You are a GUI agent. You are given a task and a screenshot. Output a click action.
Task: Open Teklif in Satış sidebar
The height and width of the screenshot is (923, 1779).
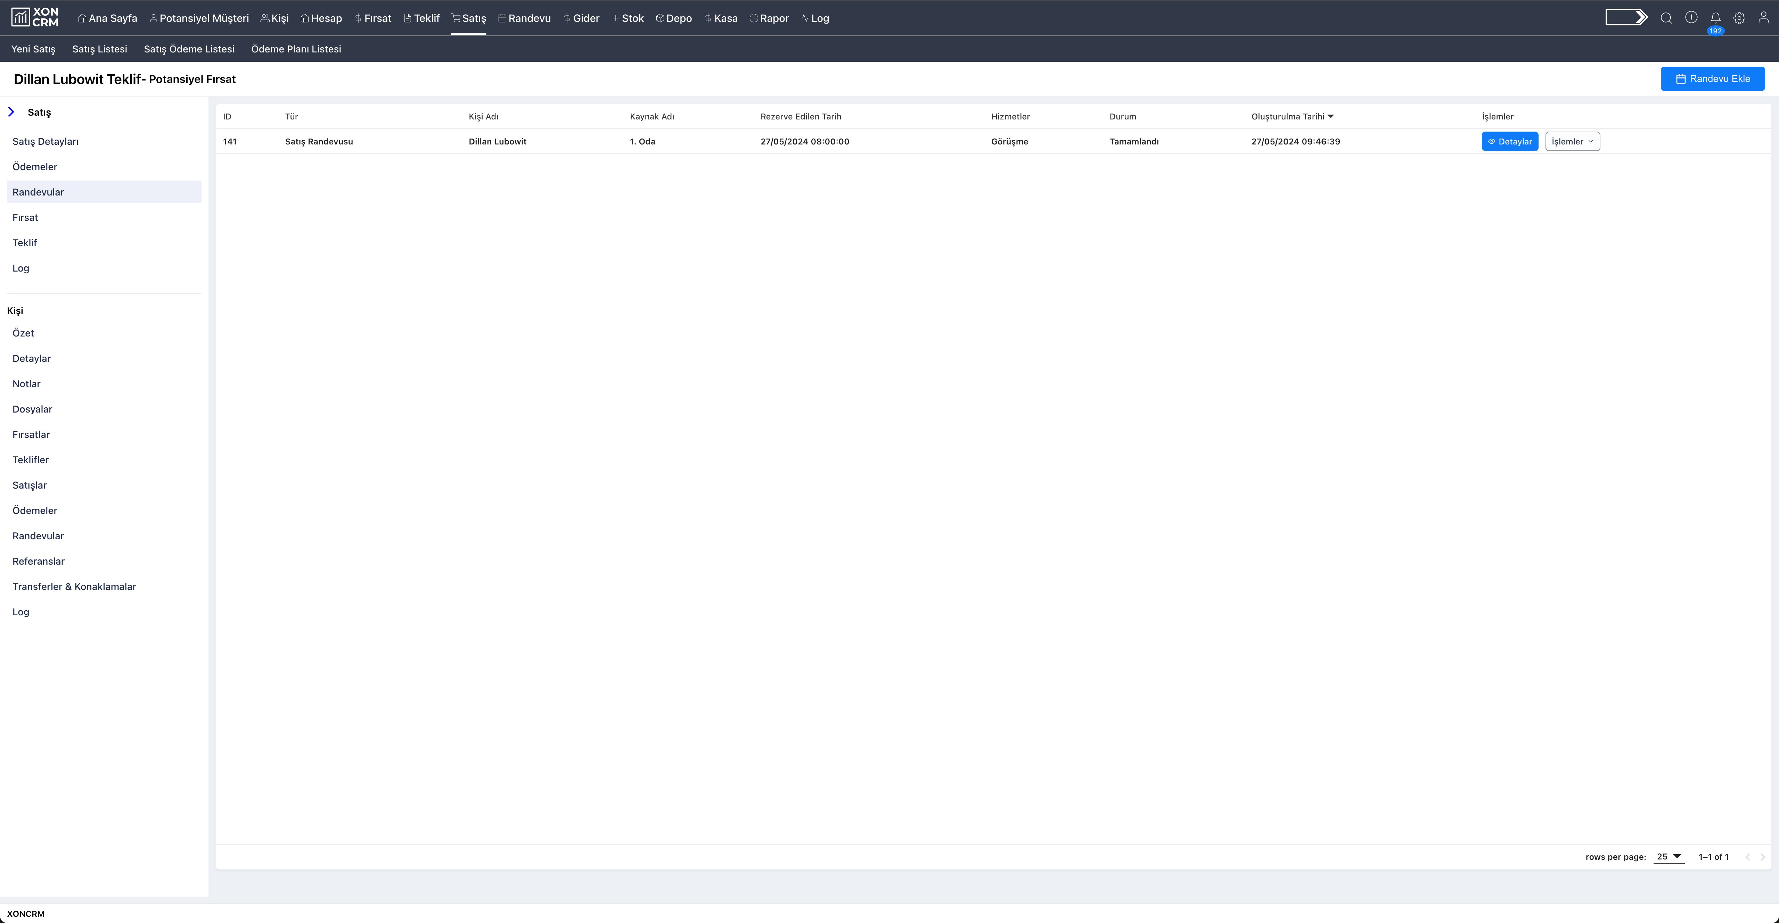pyautogui.click(x=25, y=243)
